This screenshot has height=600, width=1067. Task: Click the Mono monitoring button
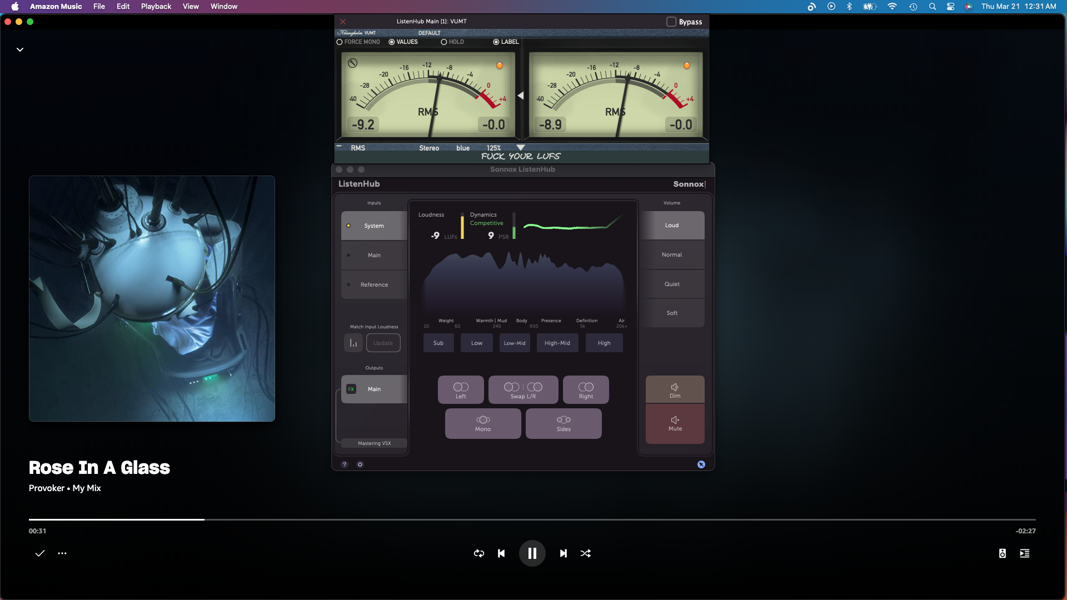[482, 423]
